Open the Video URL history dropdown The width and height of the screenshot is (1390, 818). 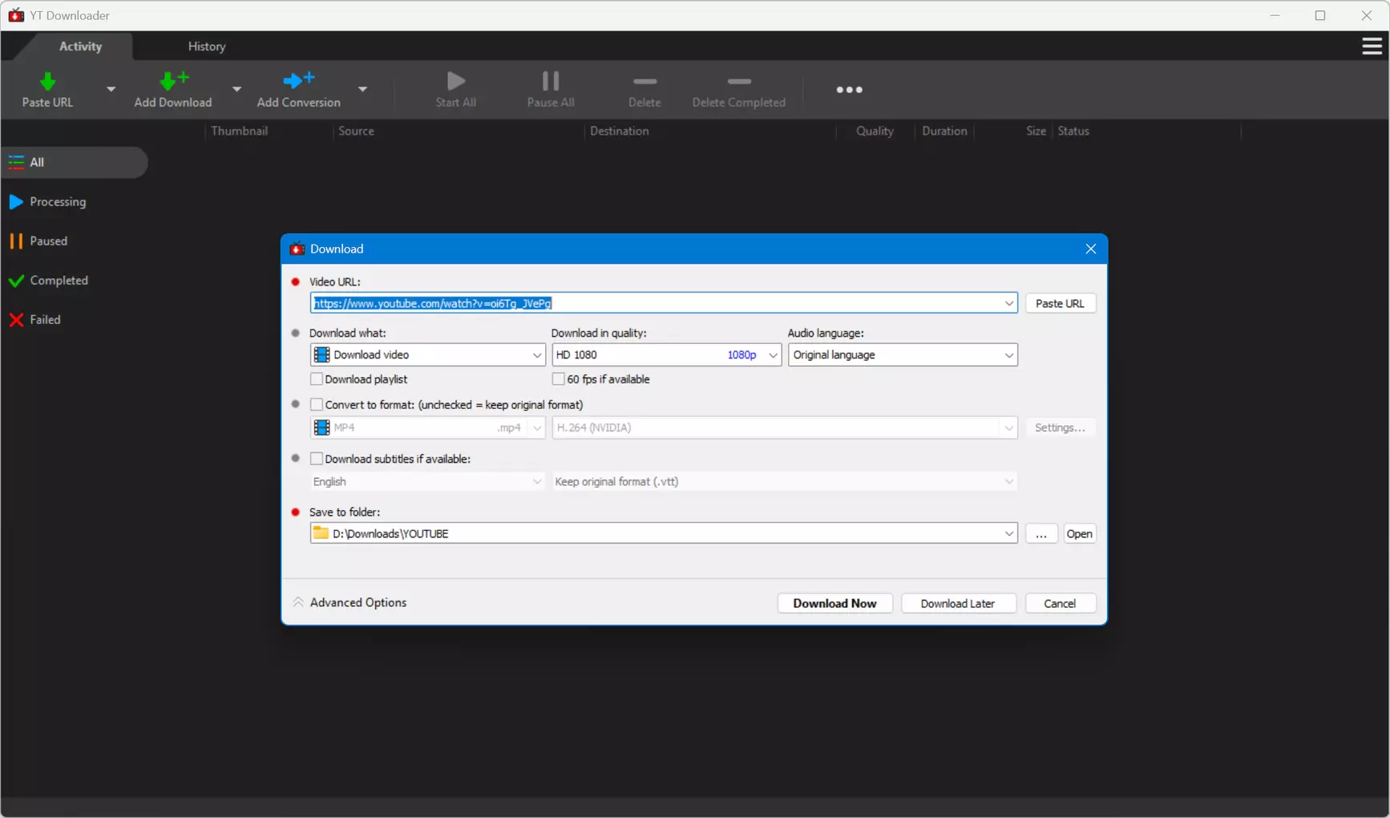point(1008,303)
